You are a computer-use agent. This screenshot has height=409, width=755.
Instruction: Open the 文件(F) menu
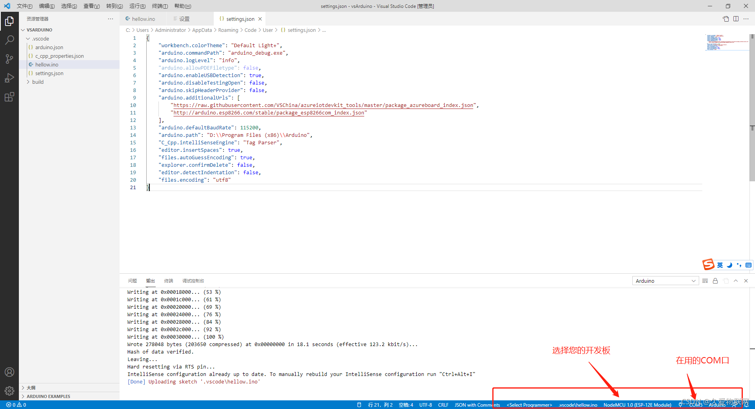(25, 6)
